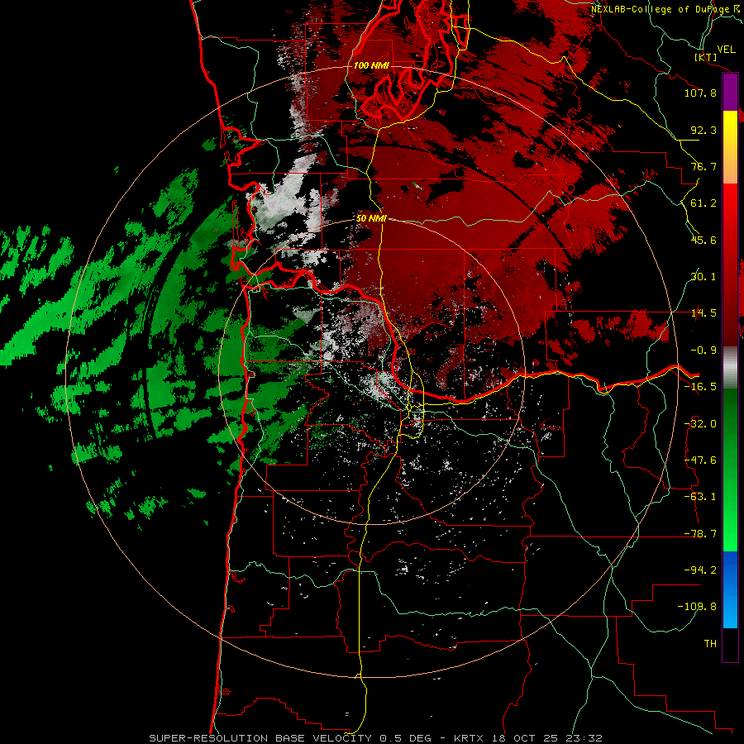
Task: Click the -63.1 value on velocity scale
Action: point(700,497)
